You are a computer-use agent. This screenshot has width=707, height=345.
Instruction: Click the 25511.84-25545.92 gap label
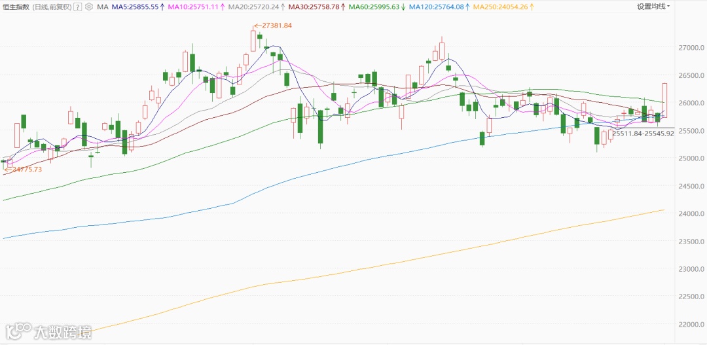point(643,134)
